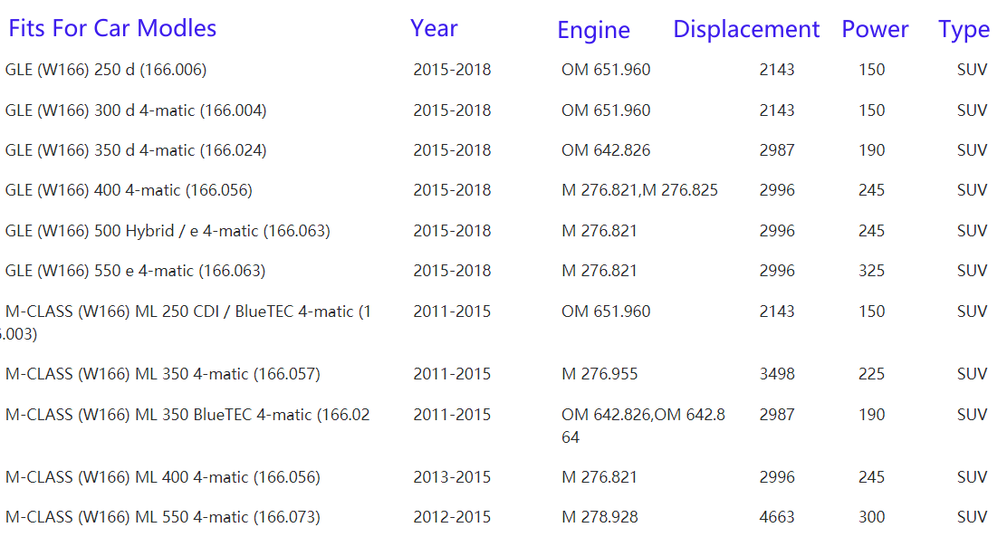Click M-CLASS ML 250 CDI / BlueTEC entry
The width and height of the screenshot is (1007, 537).
[187, 312]
